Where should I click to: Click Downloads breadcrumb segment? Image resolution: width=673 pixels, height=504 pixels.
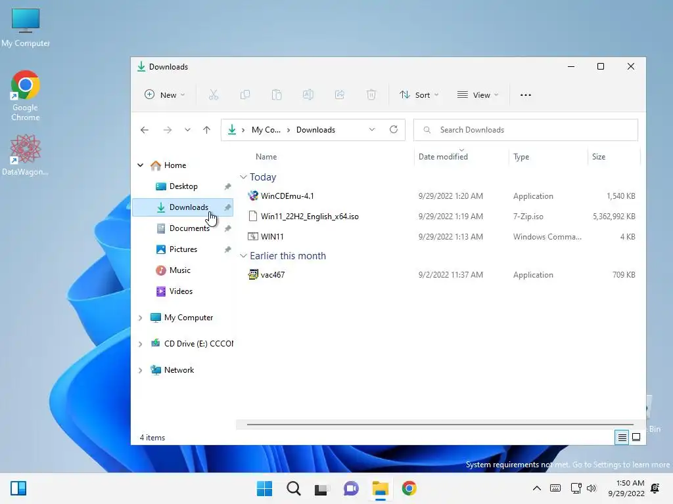click(315, 130)
